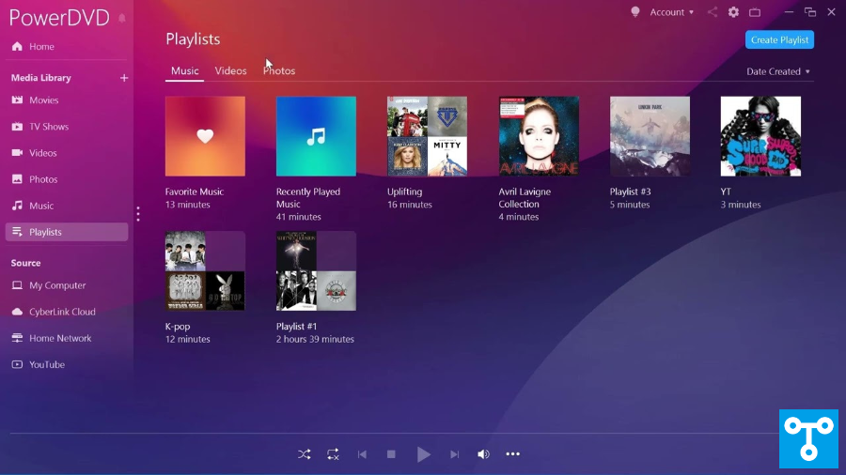Viewport: 846px width, 475px height.
Task: Switch to TV mode icon
Action: (x=755, y=12)
